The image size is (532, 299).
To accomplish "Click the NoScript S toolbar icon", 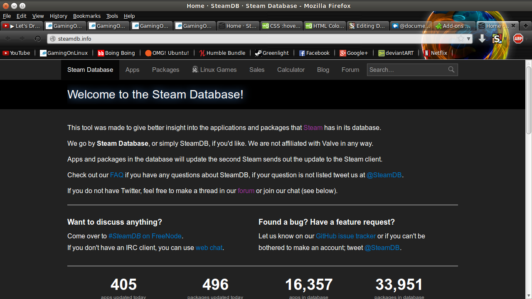I will coord(497,39).
